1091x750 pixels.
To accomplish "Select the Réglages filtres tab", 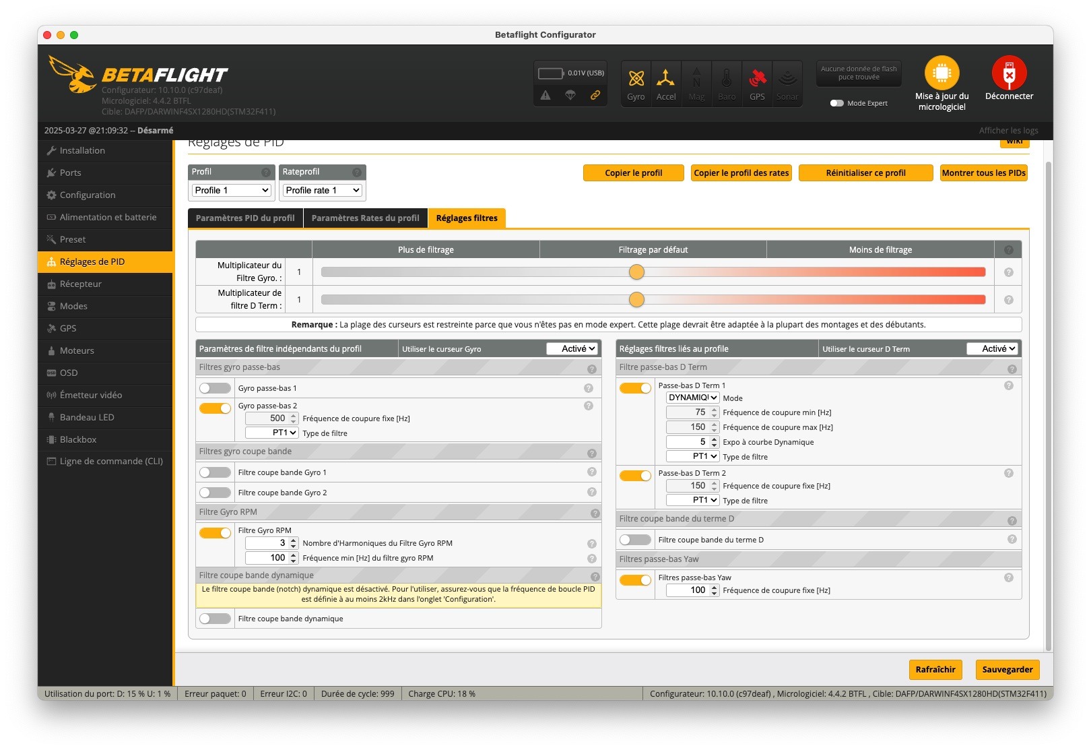I will tap(467, 218).
